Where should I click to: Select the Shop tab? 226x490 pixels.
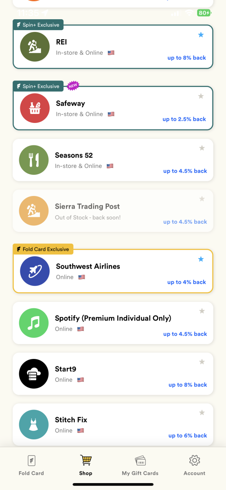pyautogui.click(x=86, y=465)
